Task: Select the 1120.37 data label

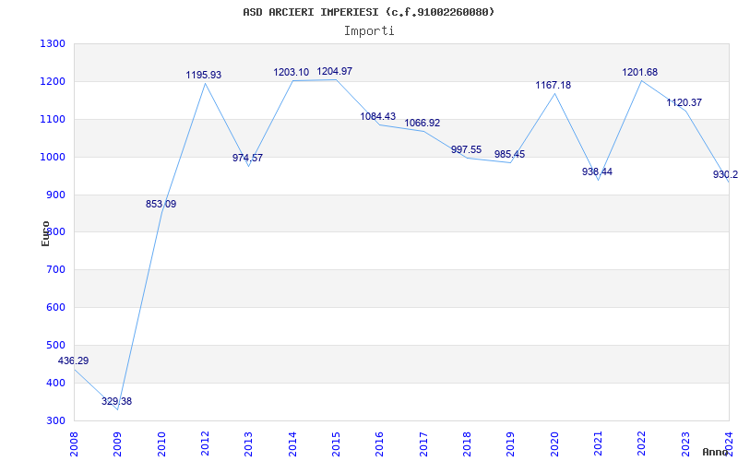Action: click(684, 102)
